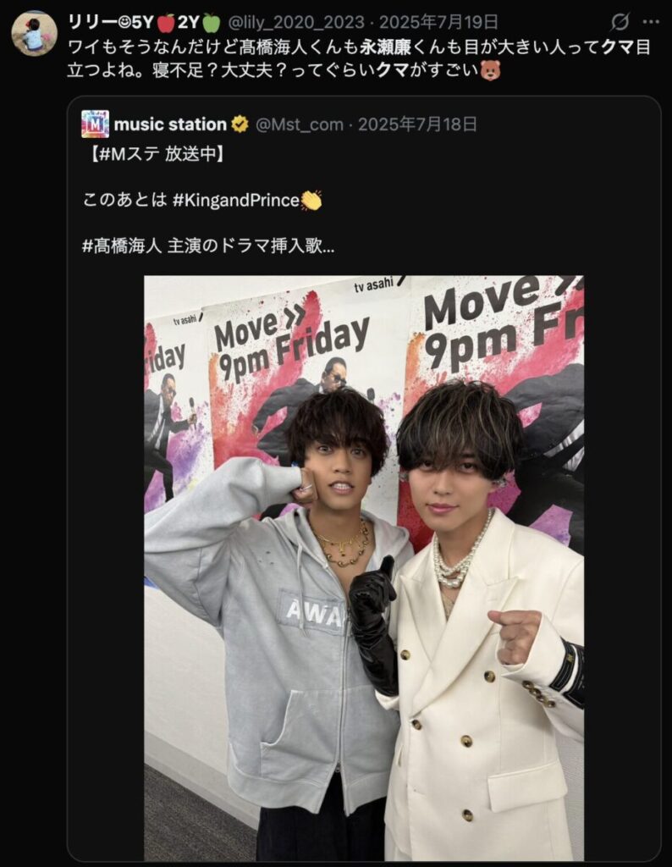Click the clapping hands emoji after #KingandPrince
672x867 pixels.
311,200
